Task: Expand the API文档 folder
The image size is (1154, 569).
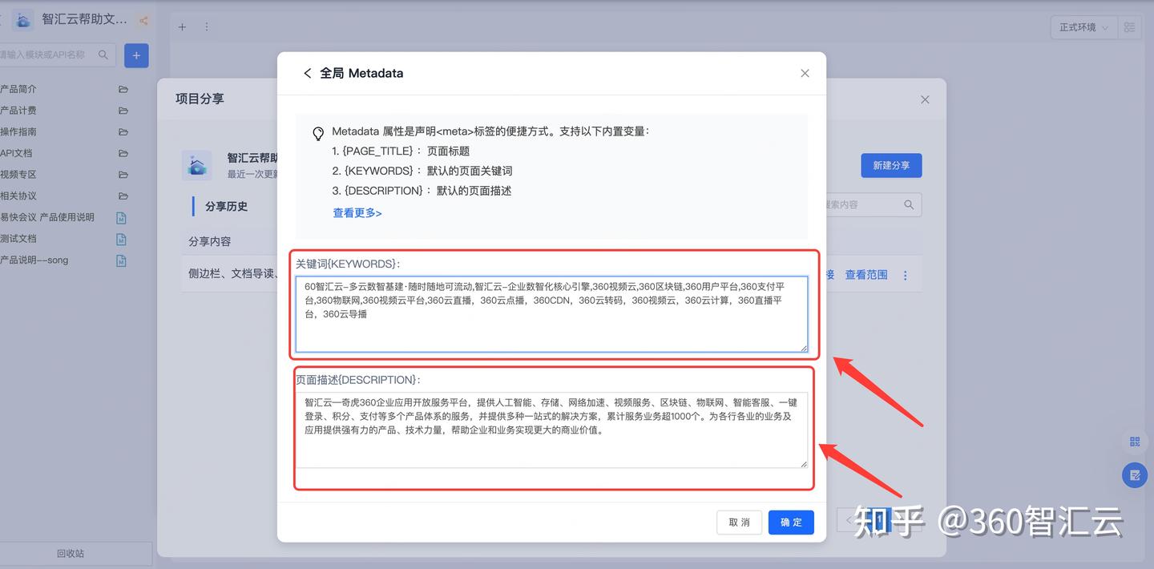Action: pyautogui.click(x=17, y=153)
